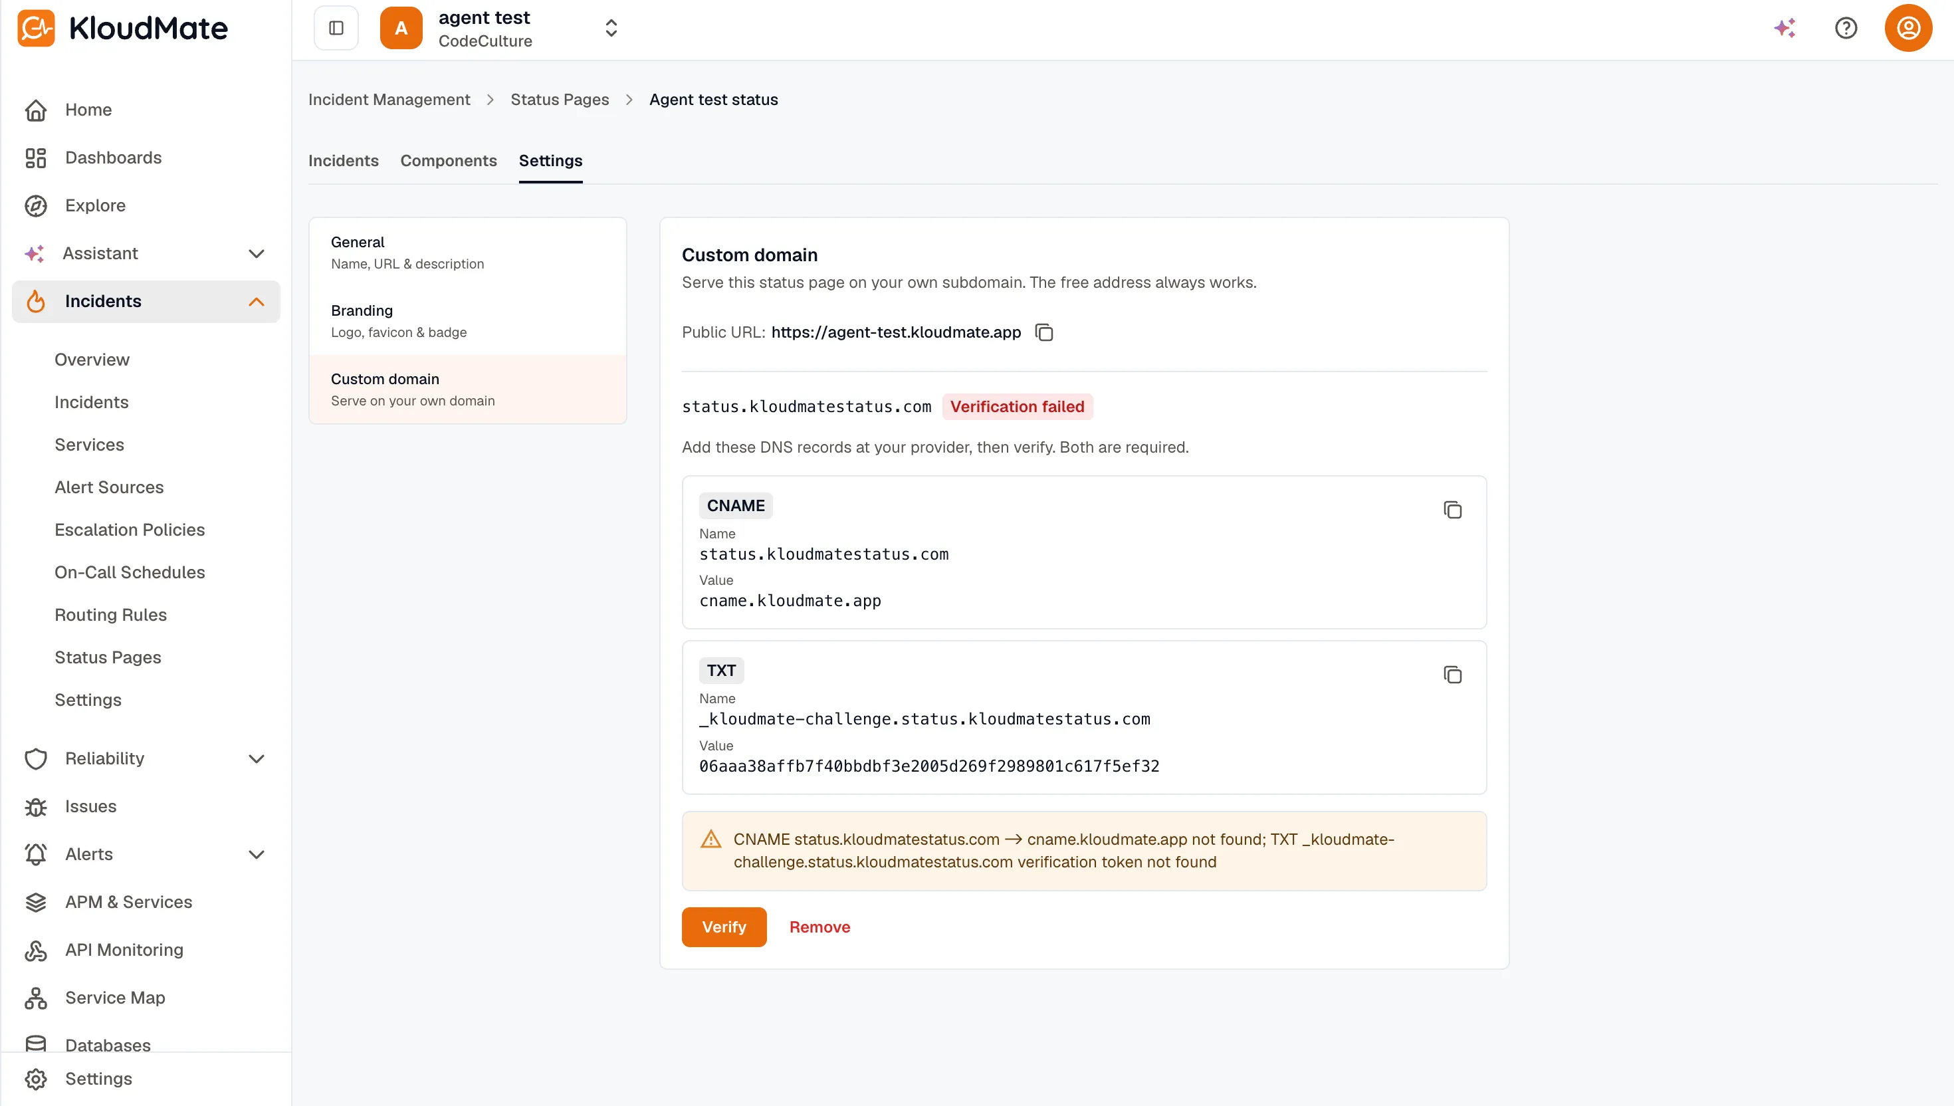Open the public URL https://agent-test.kloudmate.app
Viewport: 1954px width, 1106px height.
[x=895, y=333]
